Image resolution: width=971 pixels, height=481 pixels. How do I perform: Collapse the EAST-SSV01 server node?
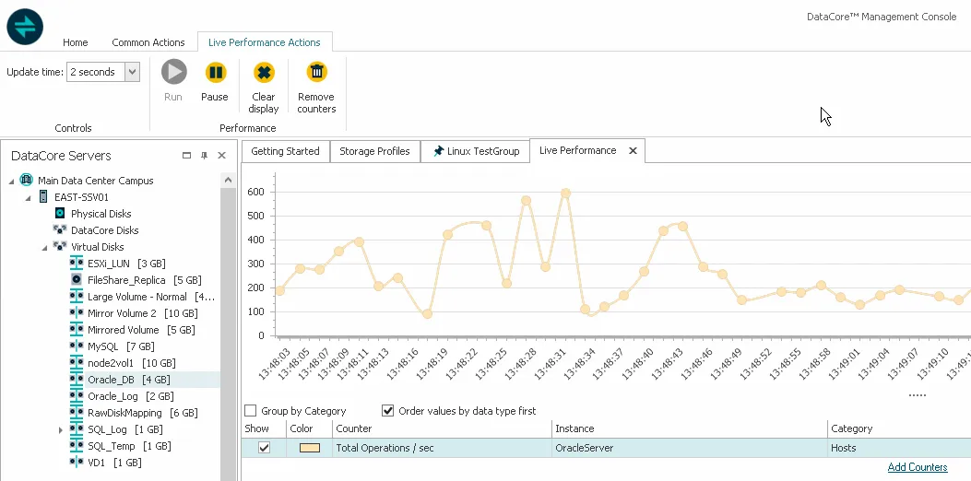click(28, 197)
